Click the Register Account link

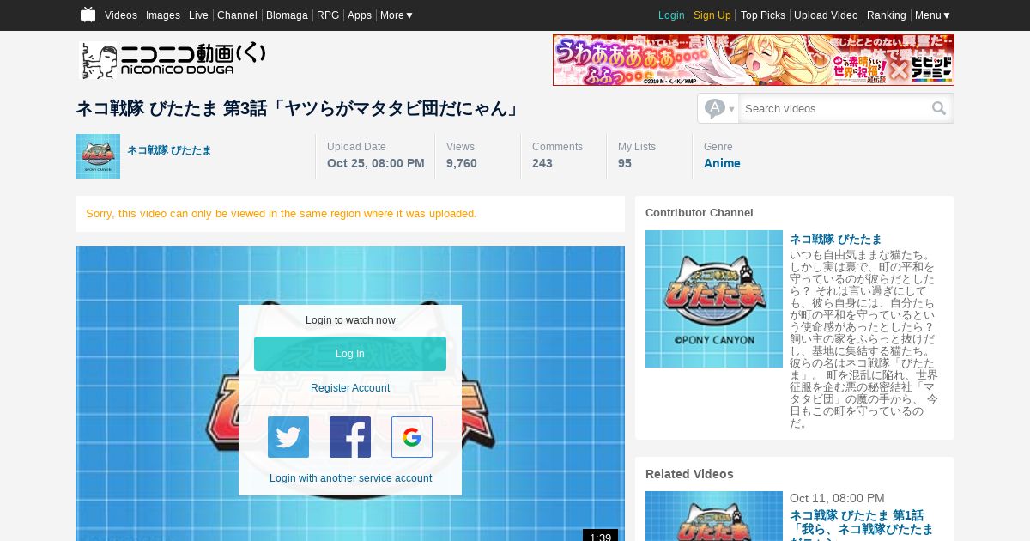350,388
